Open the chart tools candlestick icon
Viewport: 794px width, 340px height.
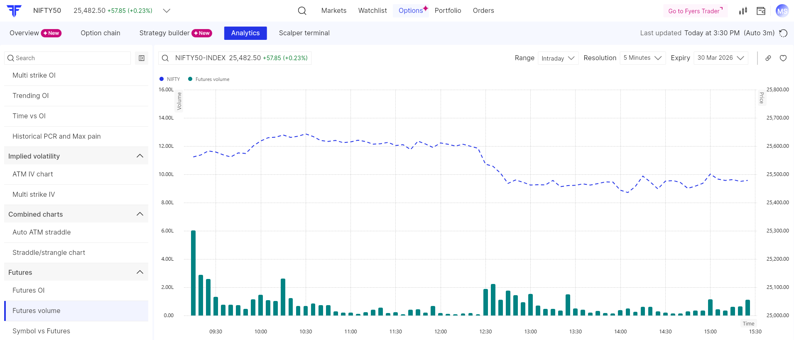pos(743,11)
